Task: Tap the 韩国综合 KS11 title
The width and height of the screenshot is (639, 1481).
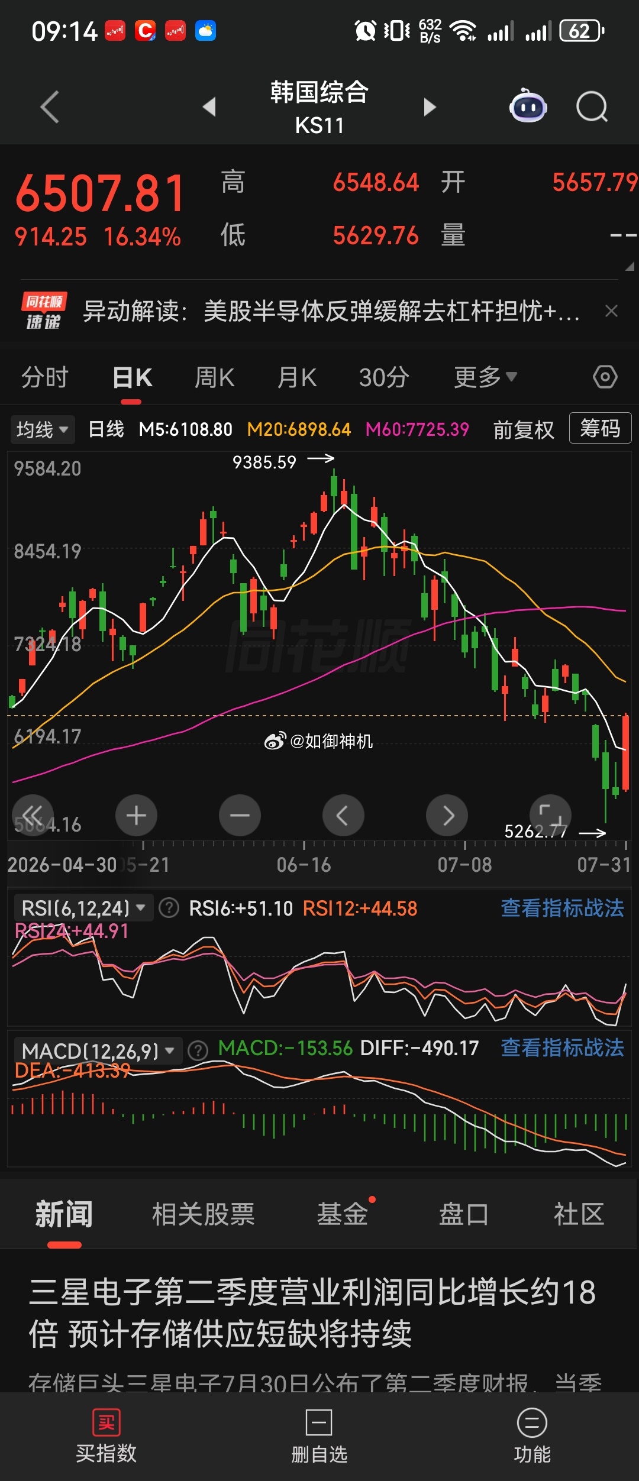Action: (x=319, y=108)
